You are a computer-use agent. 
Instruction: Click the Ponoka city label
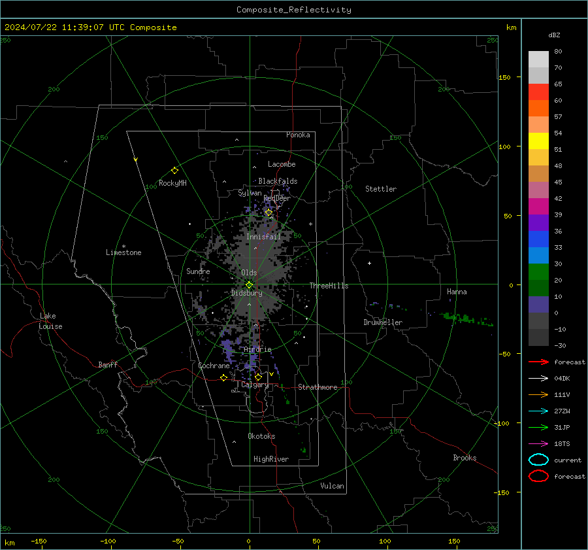point(298,135)
